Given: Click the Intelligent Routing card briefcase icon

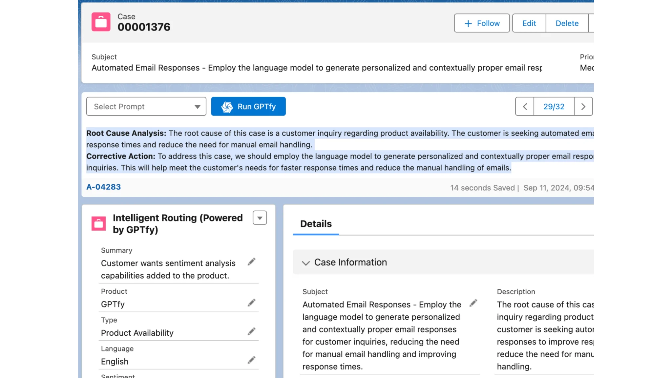Looking at the screenshot, I should (x=98, y=223).
